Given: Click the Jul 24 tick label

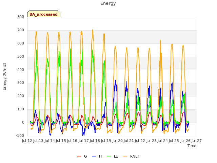Looking at the screenshot, I should [x=163, y=141].
